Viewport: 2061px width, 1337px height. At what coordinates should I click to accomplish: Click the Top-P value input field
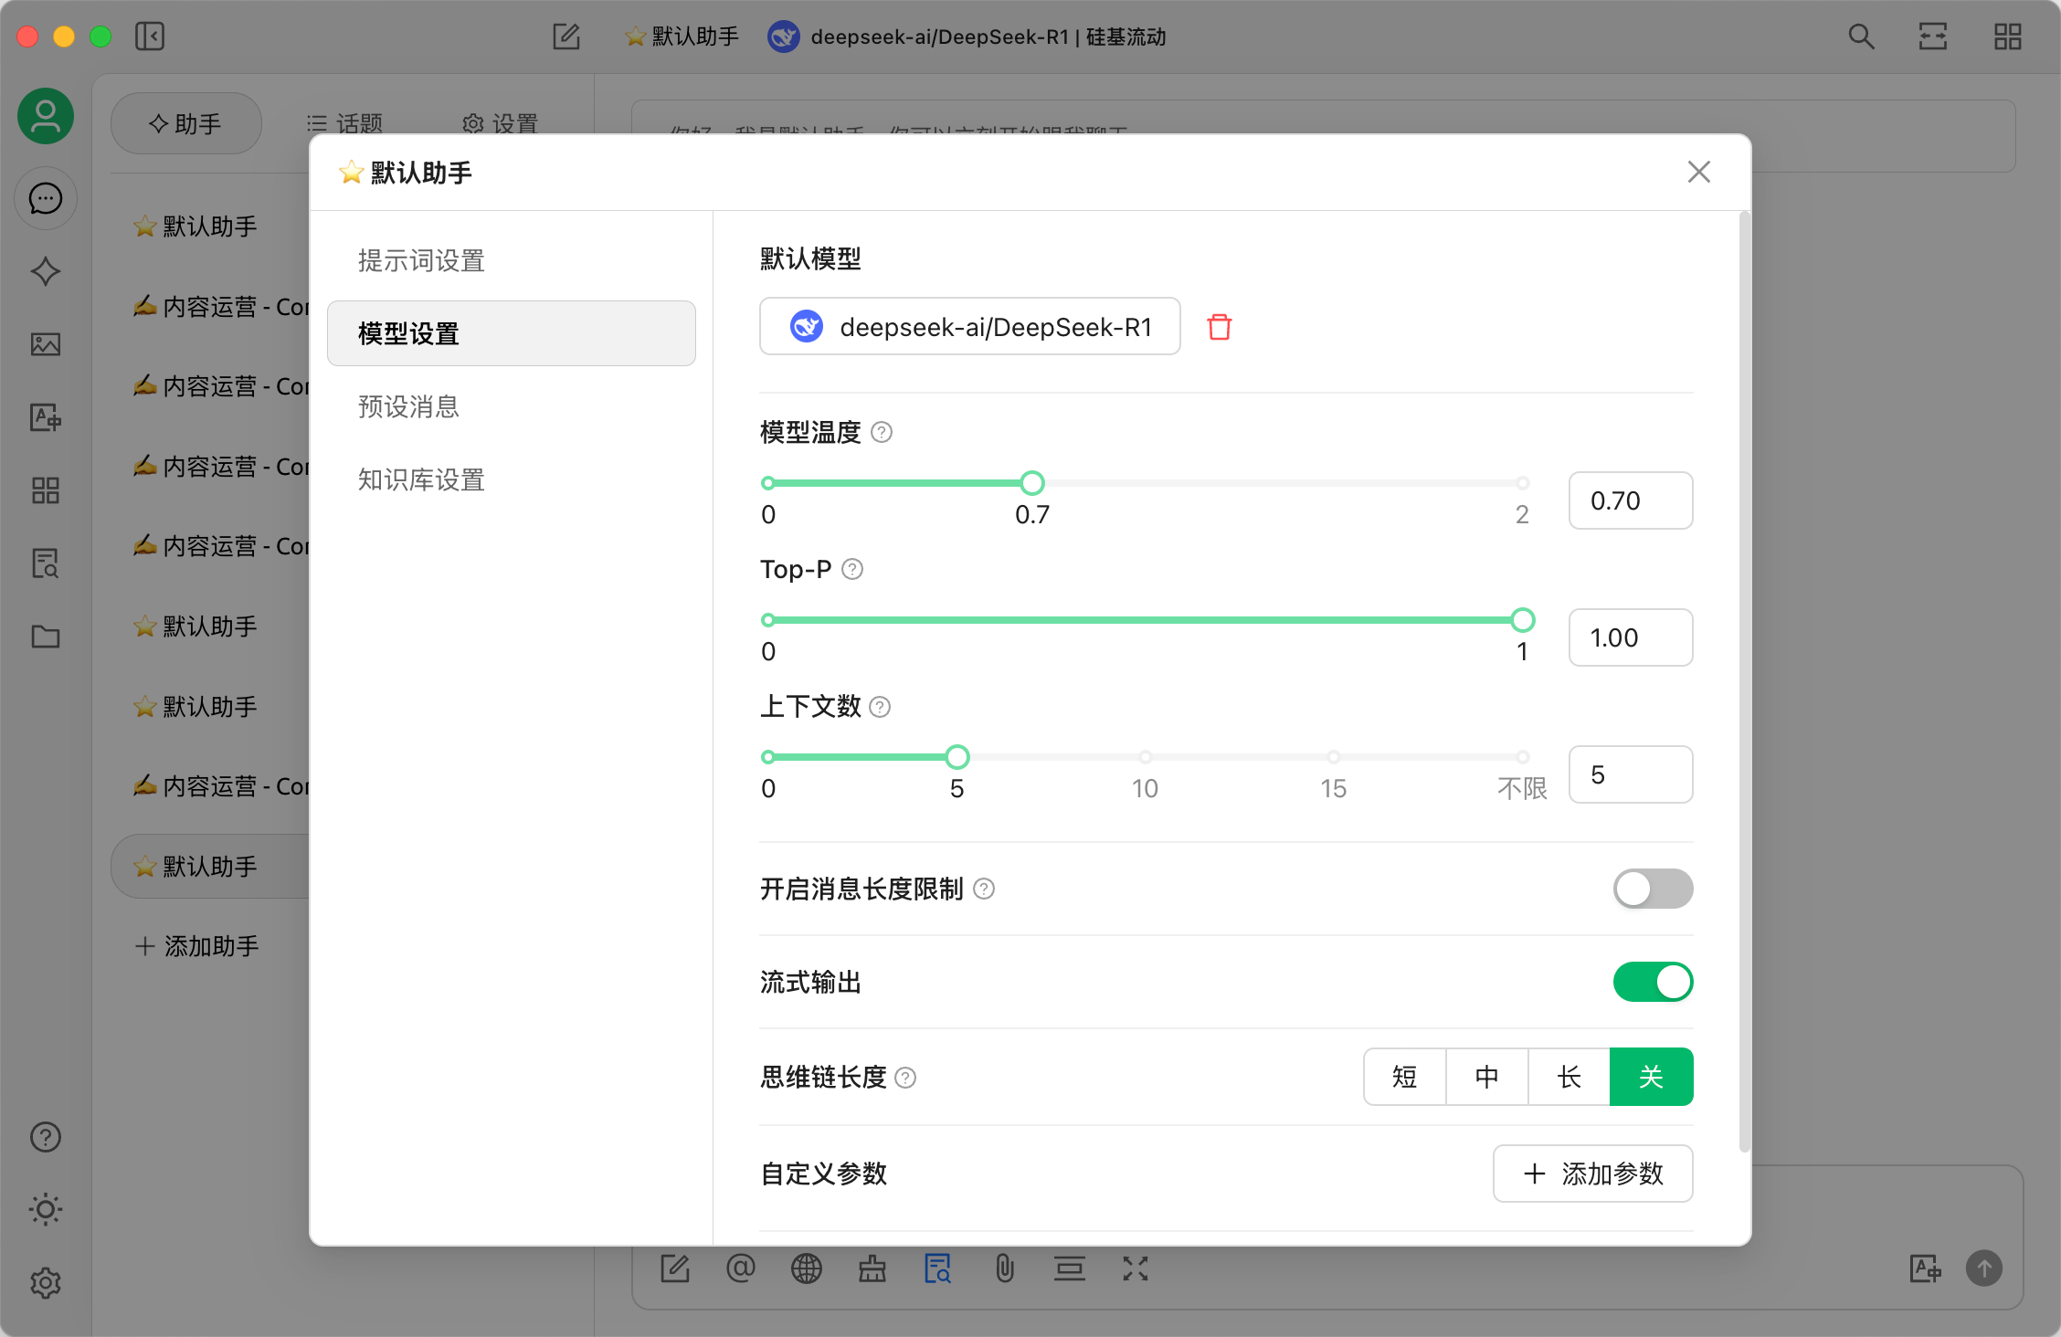[x=1630, y=637]
